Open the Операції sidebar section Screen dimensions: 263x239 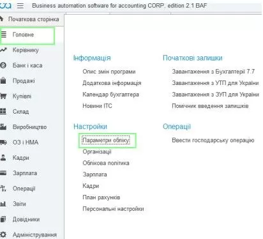[x=24, y=189]
